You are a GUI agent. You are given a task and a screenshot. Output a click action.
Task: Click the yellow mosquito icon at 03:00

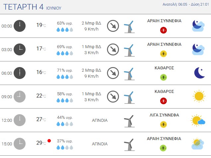(x=163, y=54)
